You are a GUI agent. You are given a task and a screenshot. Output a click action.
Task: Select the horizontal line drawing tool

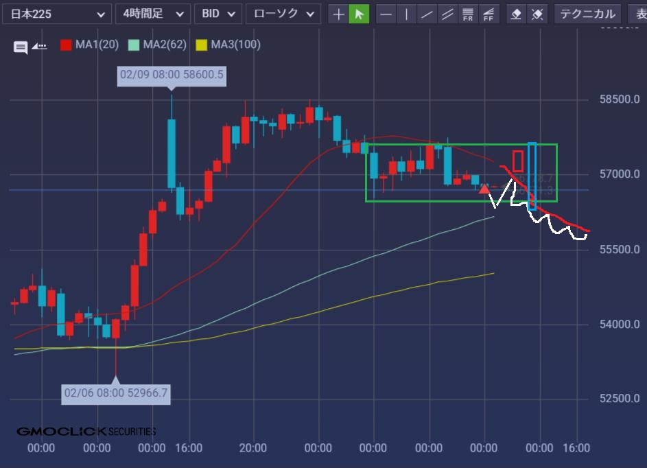(x=386, y=14)
